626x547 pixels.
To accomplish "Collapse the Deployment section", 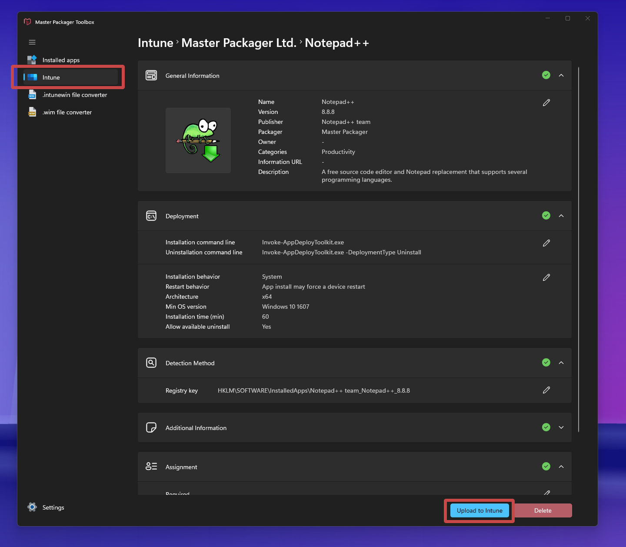I will click(x=561, y=216).
